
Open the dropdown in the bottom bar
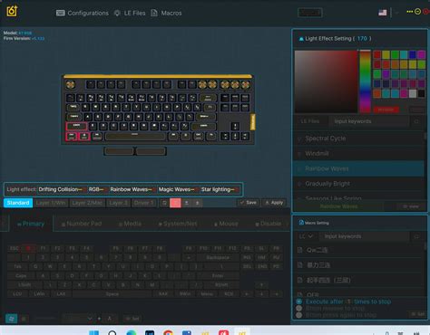(78, 319)
